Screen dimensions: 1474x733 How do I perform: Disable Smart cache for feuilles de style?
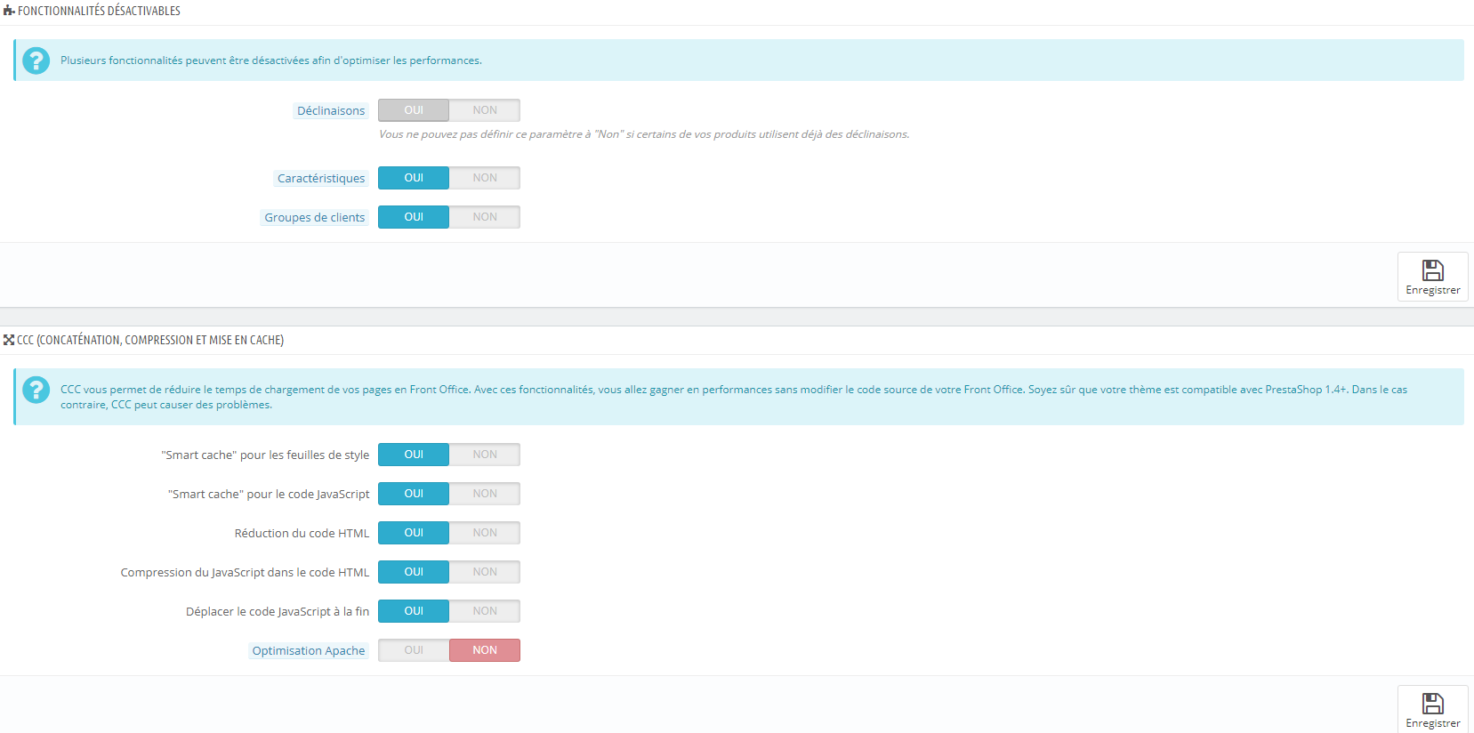tap(485, 455)
